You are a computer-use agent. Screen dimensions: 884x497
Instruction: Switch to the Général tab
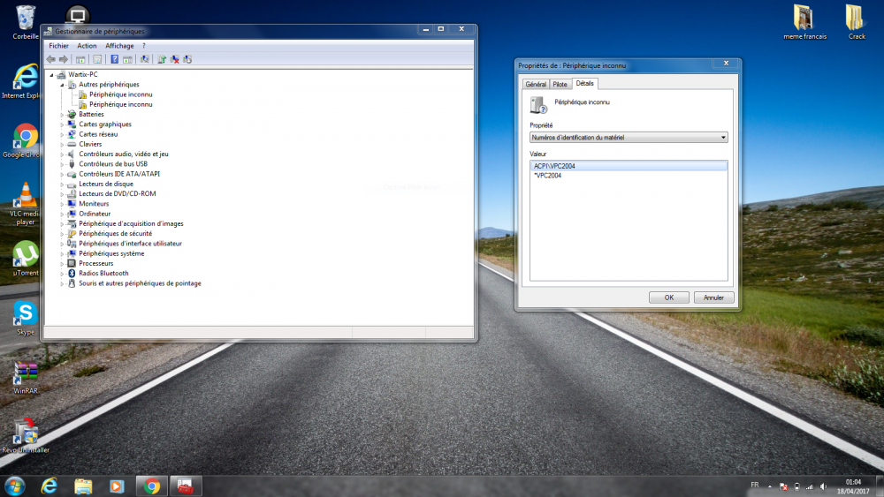(x=536, y=85)
